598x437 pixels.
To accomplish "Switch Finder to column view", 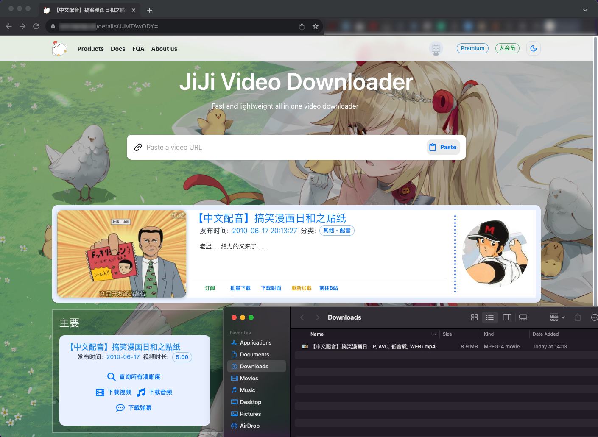I will tap(507, 317).
